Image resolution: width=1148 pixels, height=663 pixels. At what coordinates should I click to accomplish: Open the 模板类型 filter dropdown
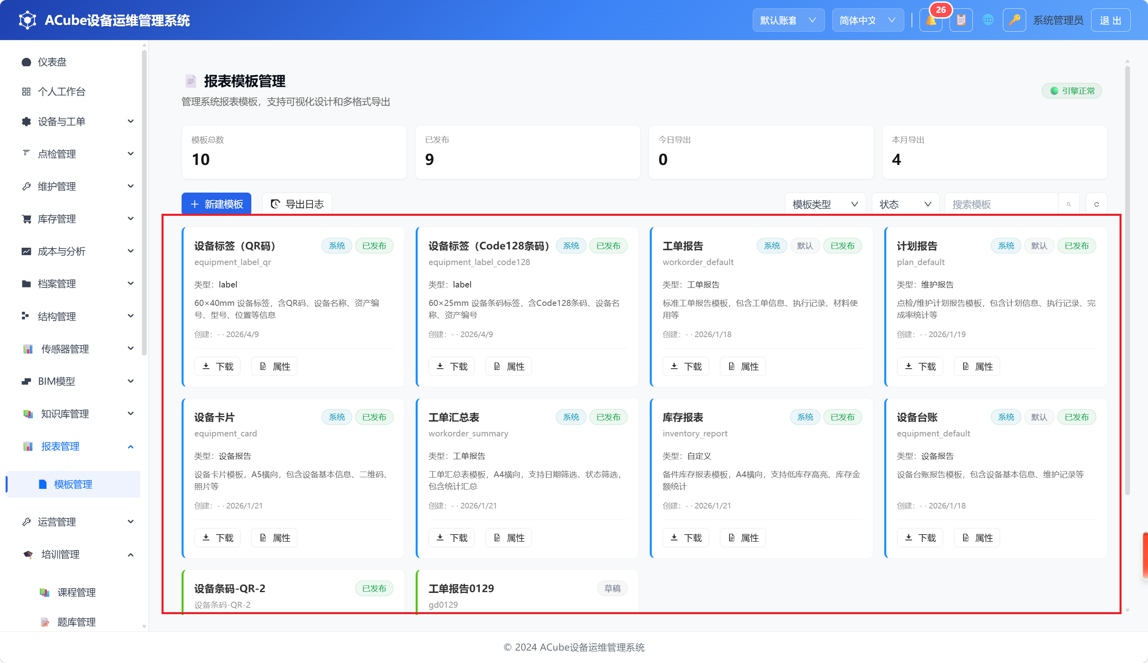point(825,204)
